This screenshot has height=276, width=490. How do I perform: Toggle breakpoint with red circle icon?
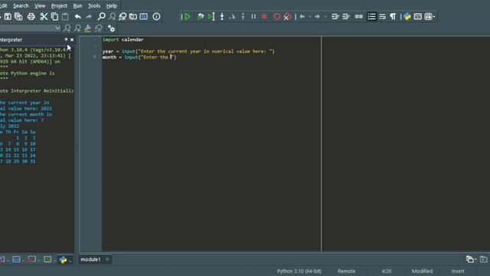(x=276, y=17)
